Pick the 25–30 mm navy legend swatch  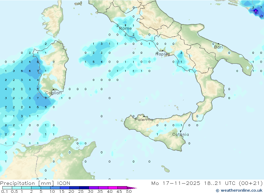click(x=84, y=188)
